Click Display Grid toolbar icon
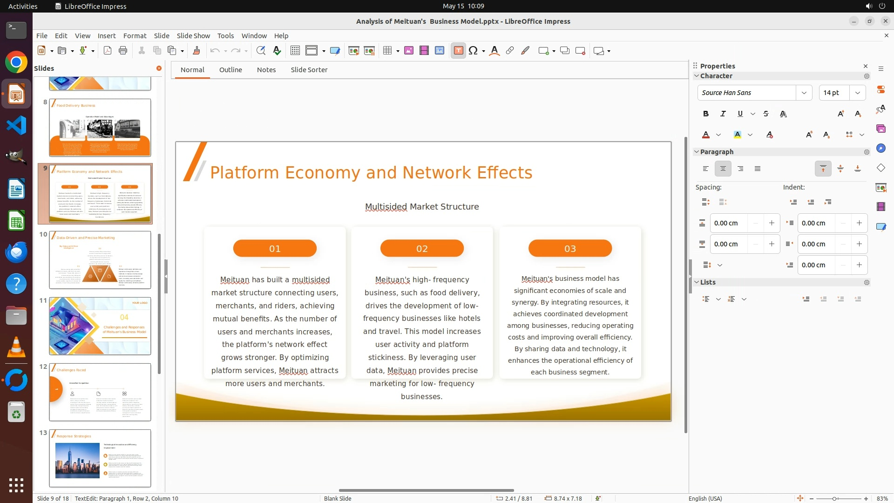Screen dimensions: 894x503 295,51
